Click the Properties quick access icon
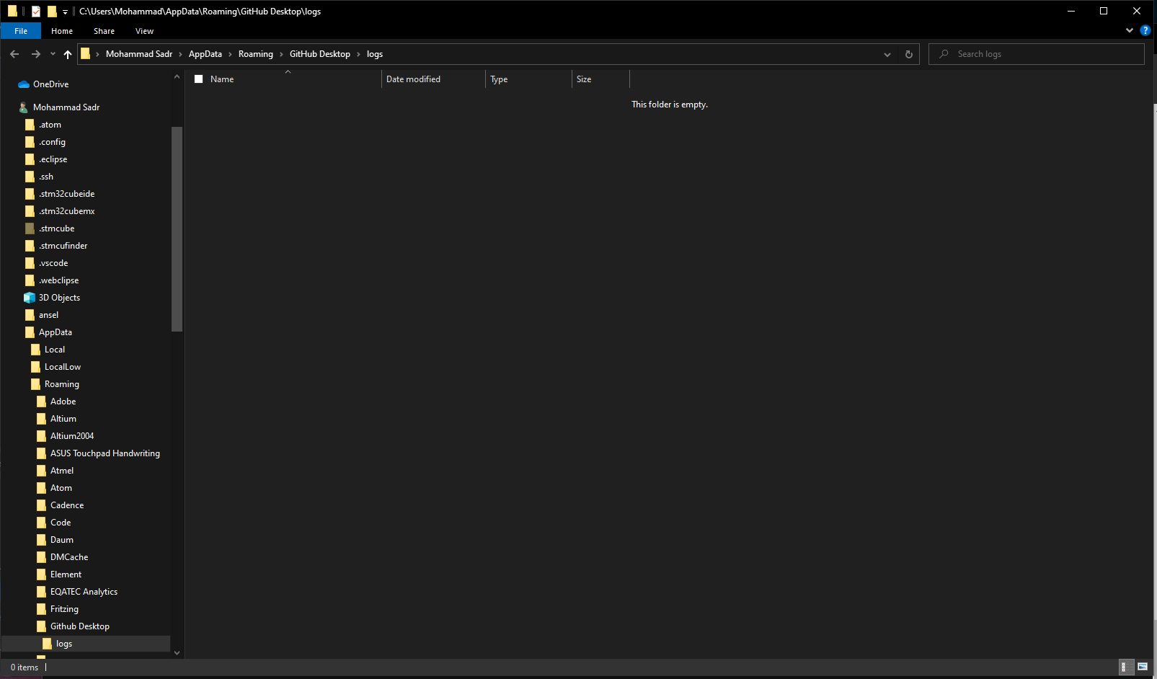 coord(35,12)
